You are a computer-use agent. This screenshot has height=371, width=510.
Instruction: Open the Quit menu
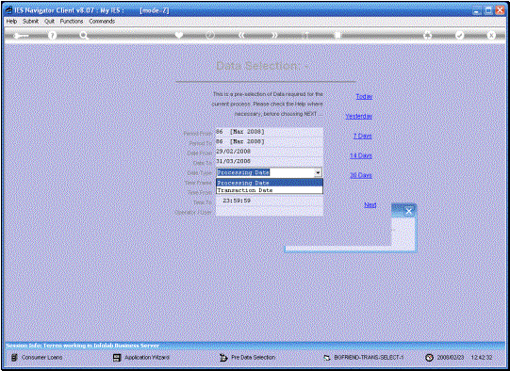(49, 21)
